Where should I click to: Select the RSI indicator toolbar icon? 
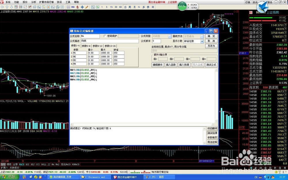click(73, 7)
